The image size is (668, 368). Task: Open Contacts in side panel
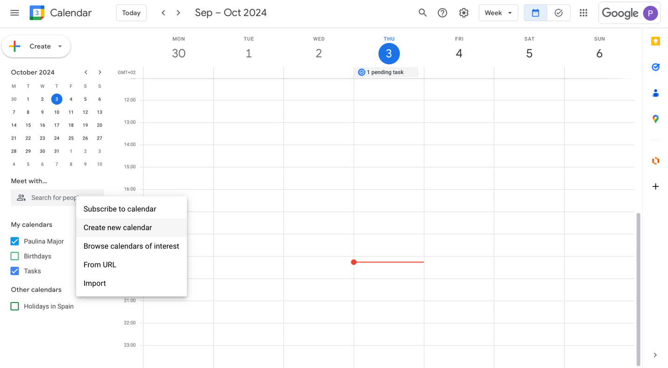tap(655, 93)
